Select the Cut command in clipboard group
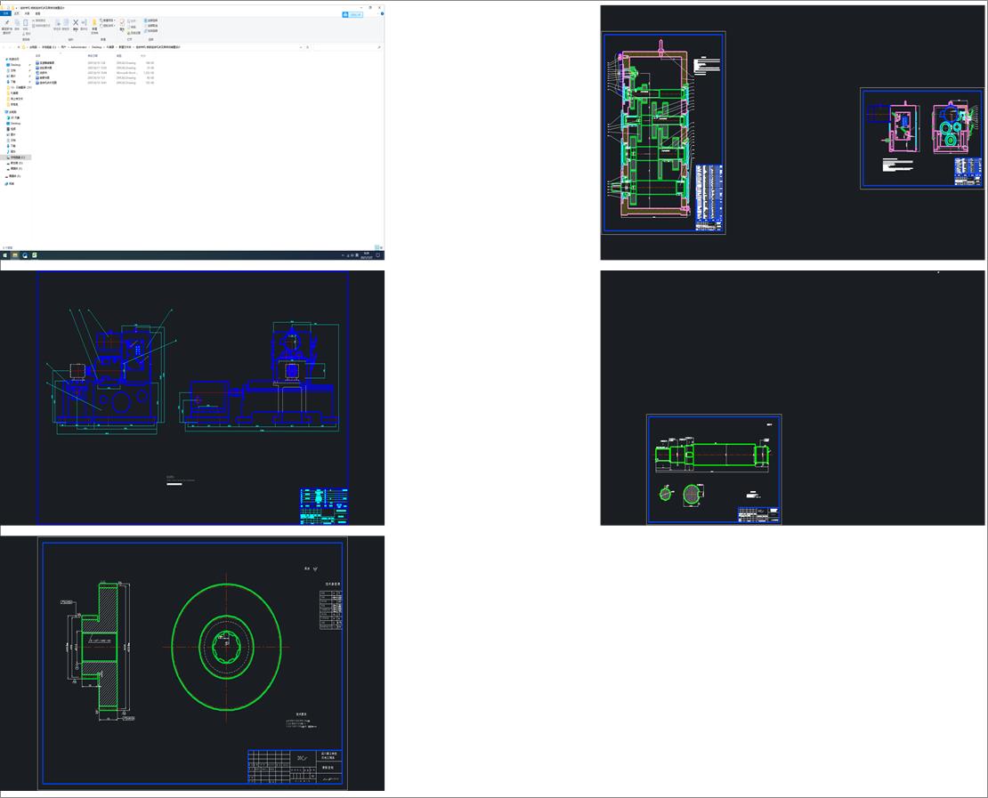Screen dimensions: 988x798 coord(27,34)
